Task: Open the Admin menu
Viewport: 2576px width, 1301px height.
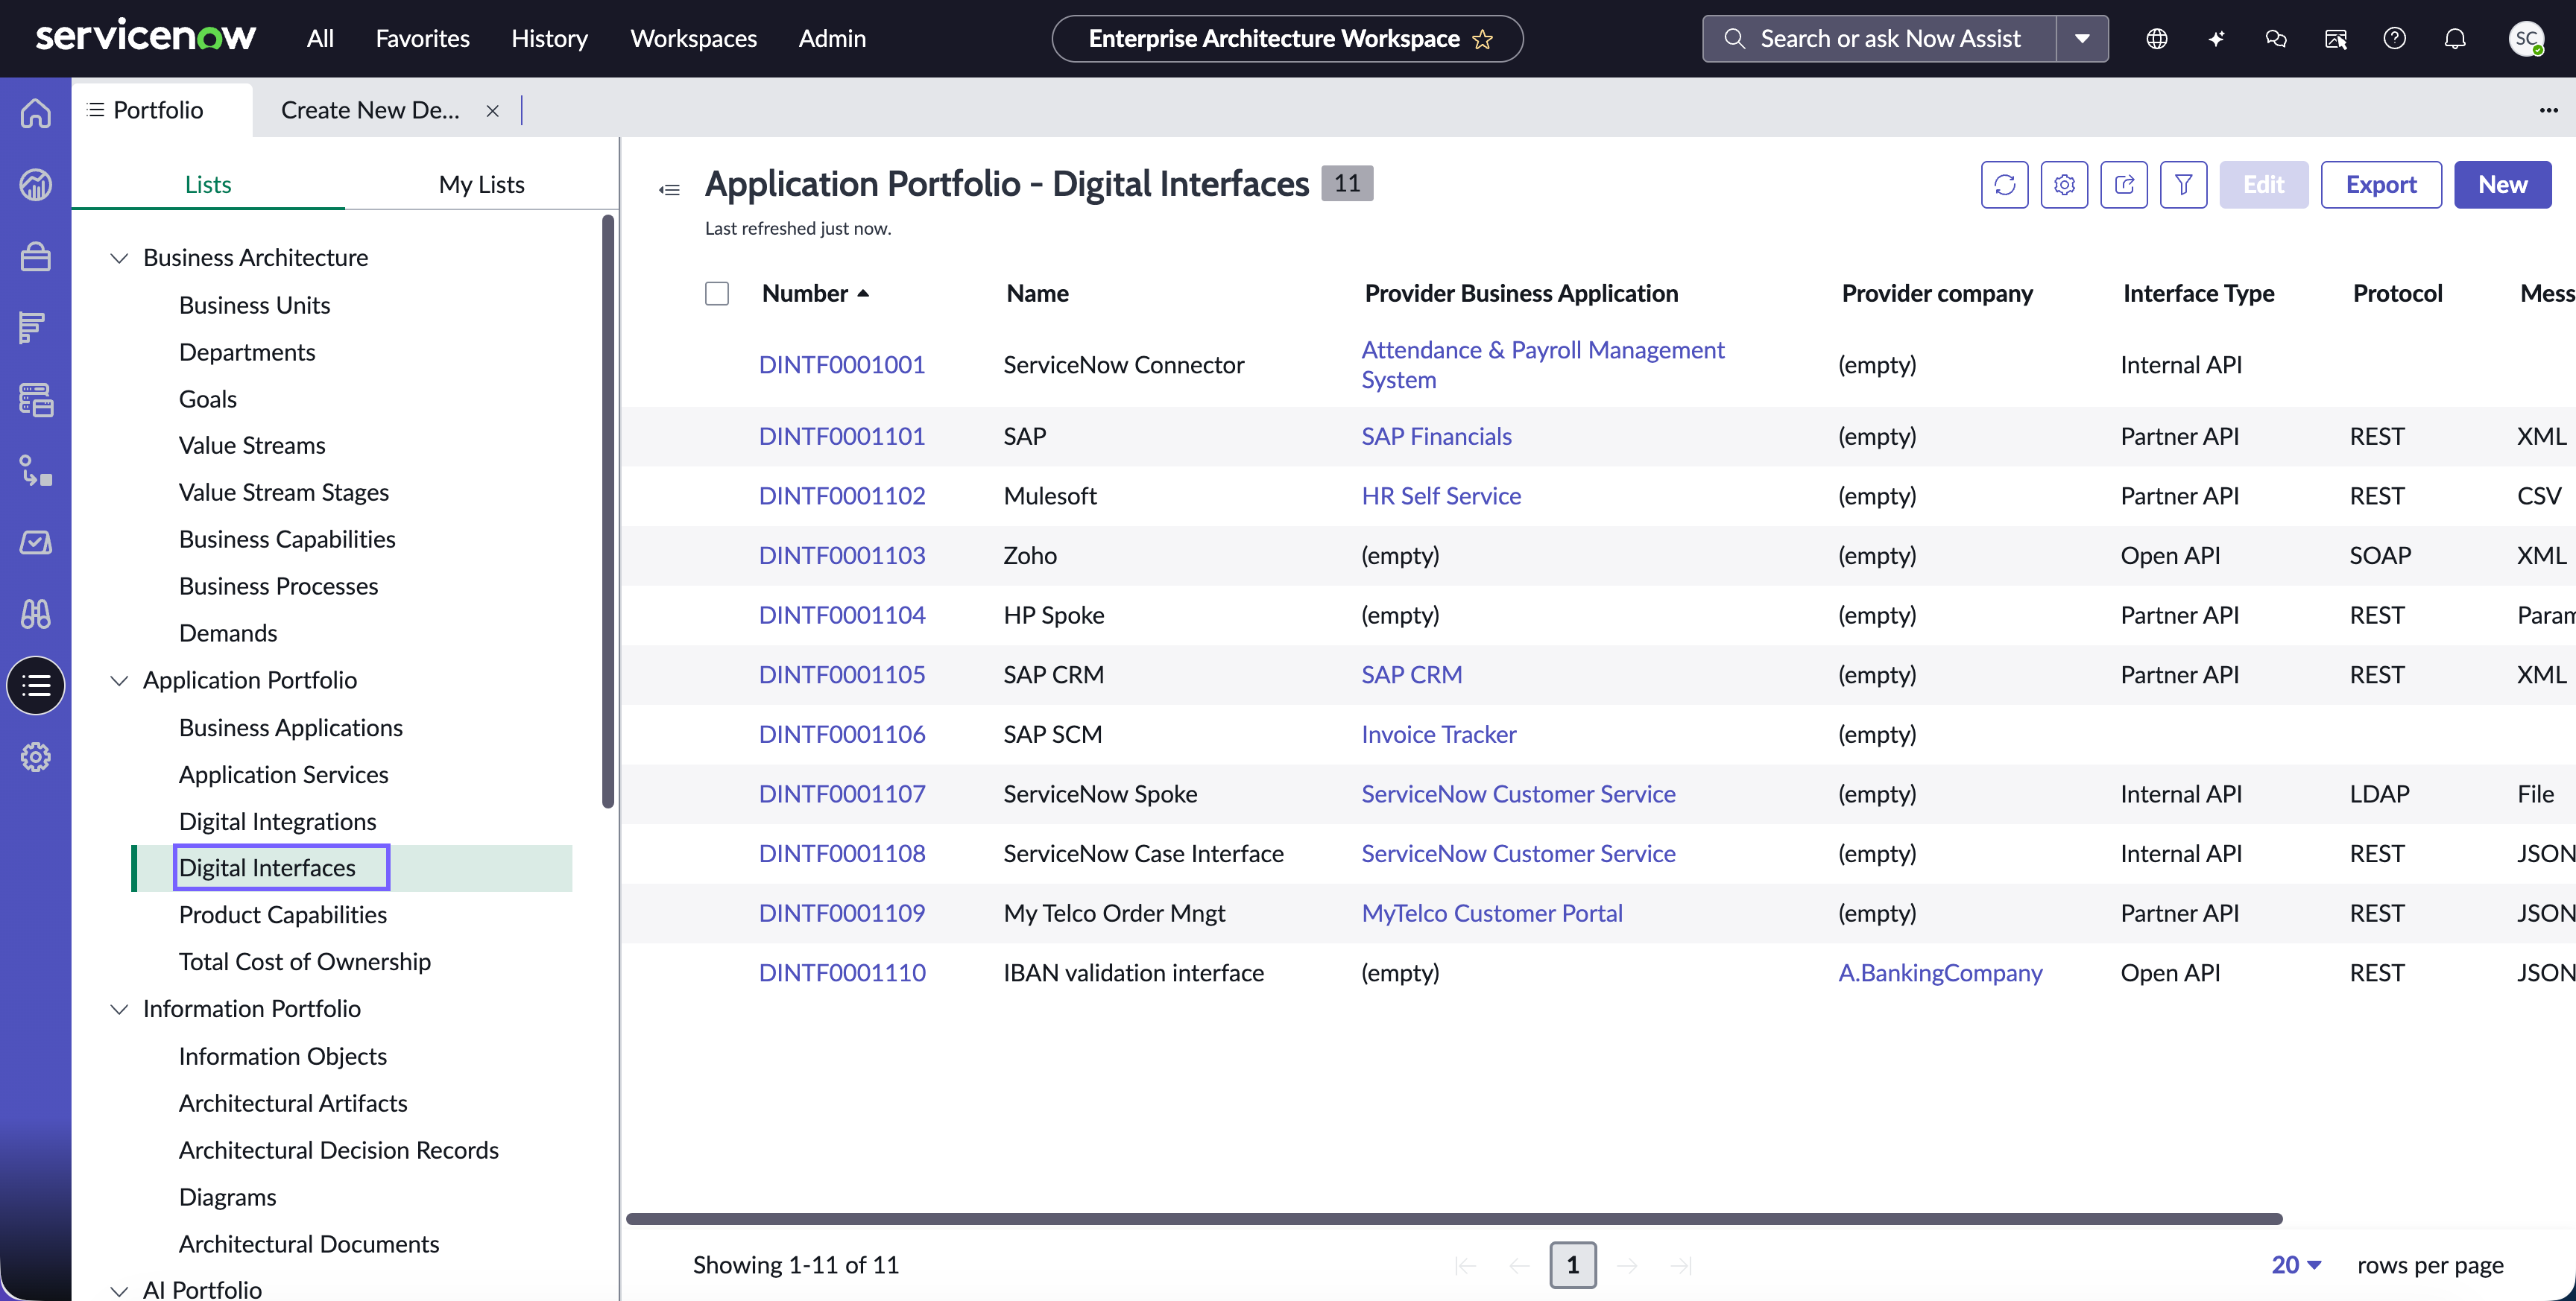Action: tap(832, 39)
